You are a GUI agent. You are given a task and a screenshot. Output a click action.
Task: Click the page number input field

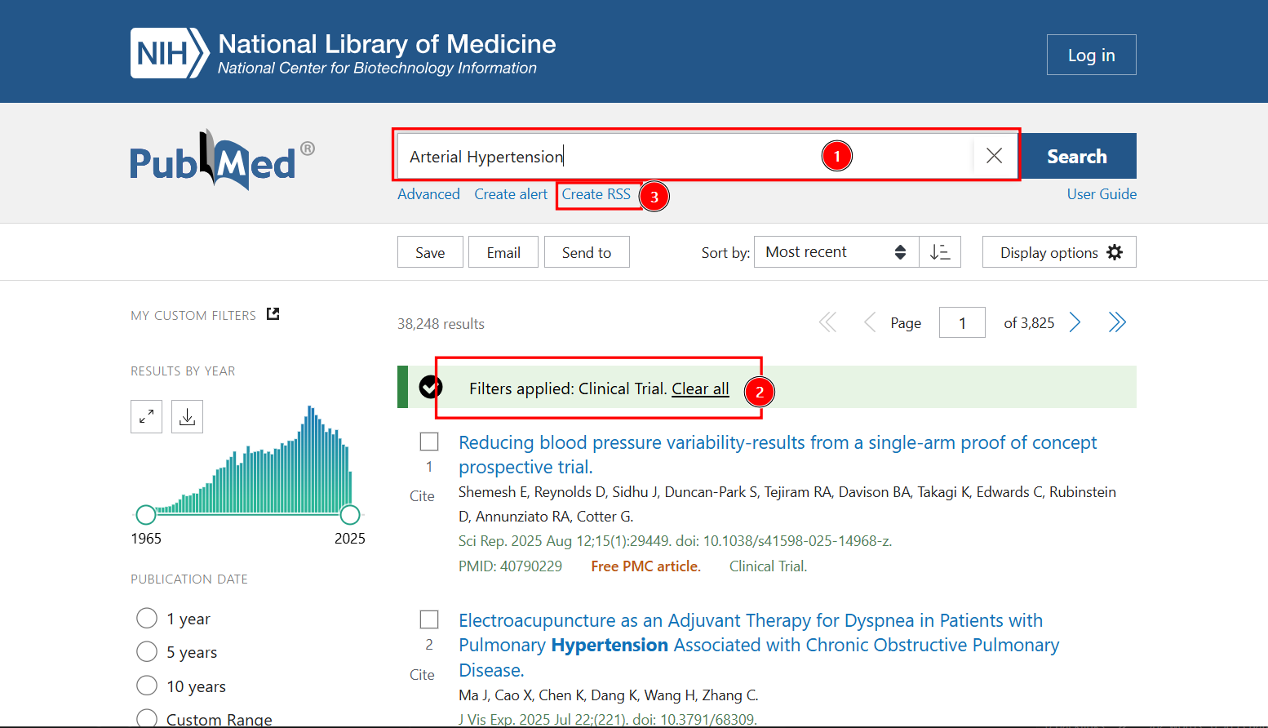click(962, 323)
